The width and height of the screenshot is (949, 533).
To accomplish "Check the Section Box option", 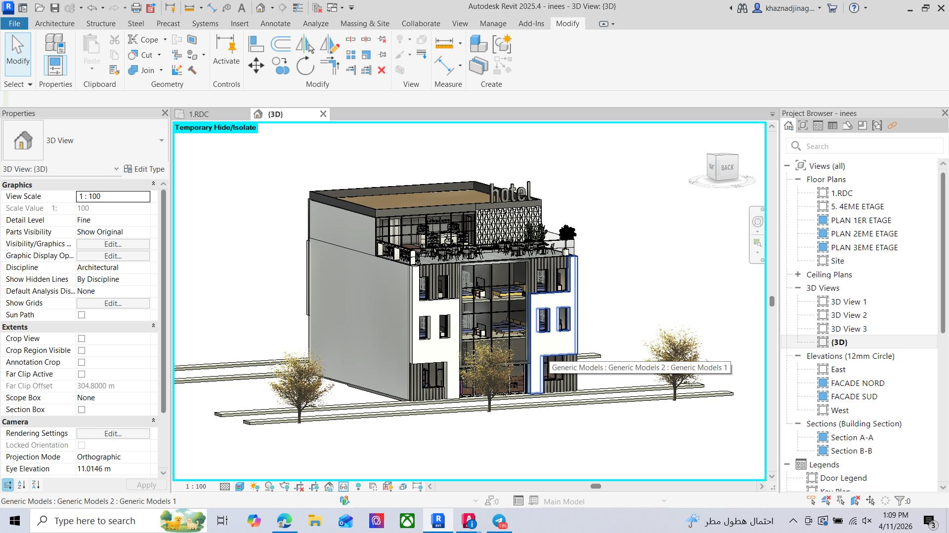I will click(x=82, y=410).
